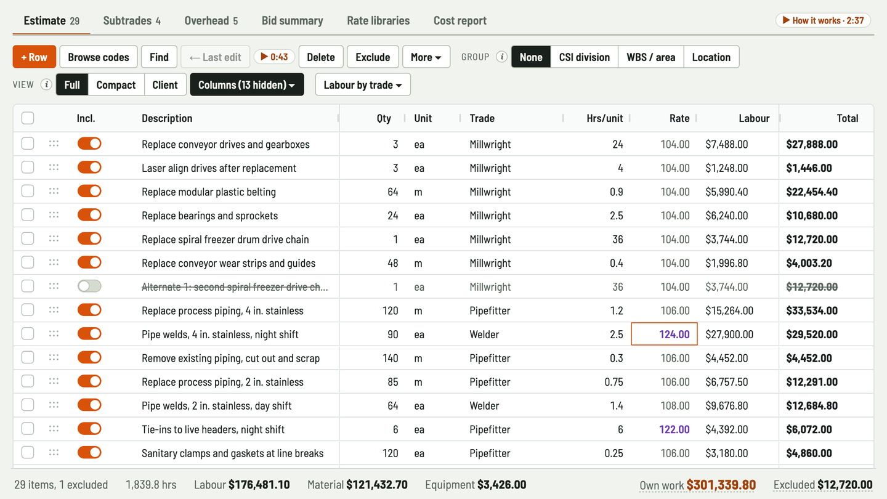Click drag handle on Replace process piping 4 in. row

(54, 310)
